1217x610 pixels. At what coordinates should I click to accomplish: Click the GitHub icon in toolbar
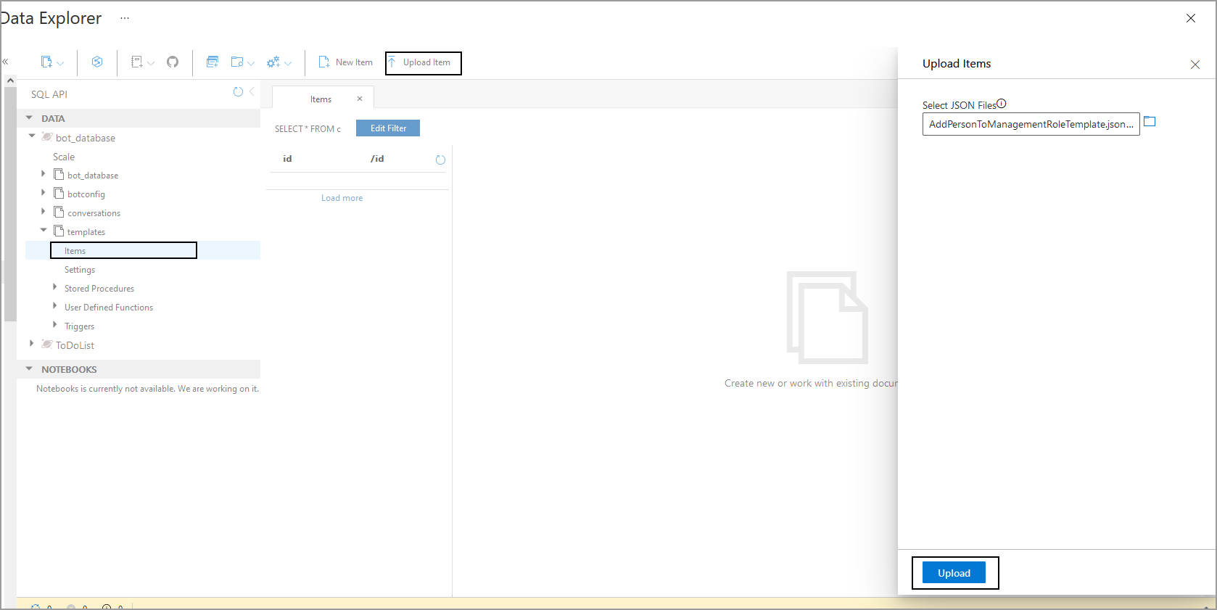coord(173,62)
